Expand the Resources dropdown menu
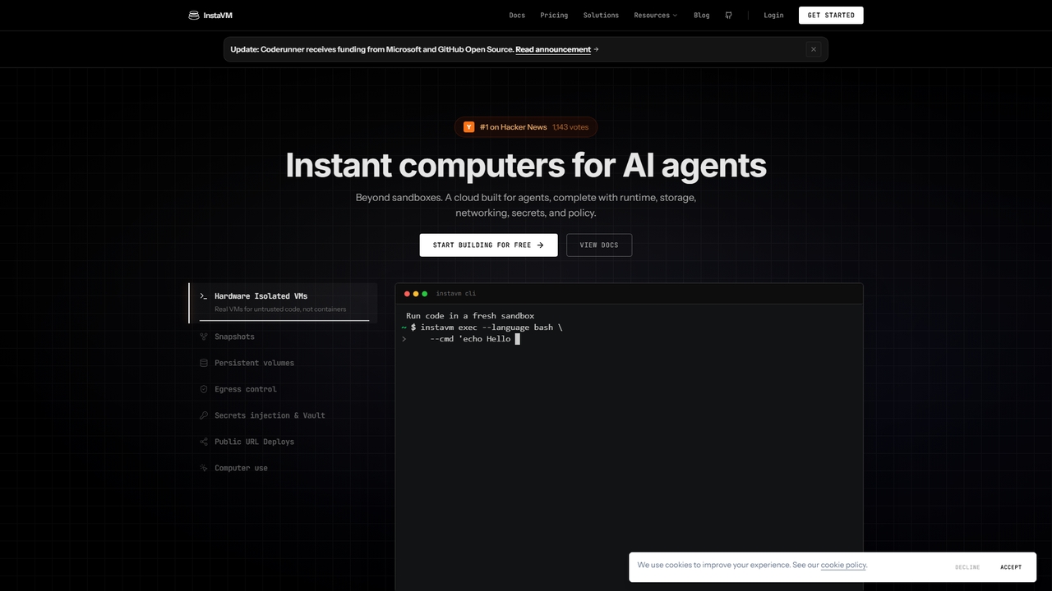1052x591 pixels. point(655,15)
